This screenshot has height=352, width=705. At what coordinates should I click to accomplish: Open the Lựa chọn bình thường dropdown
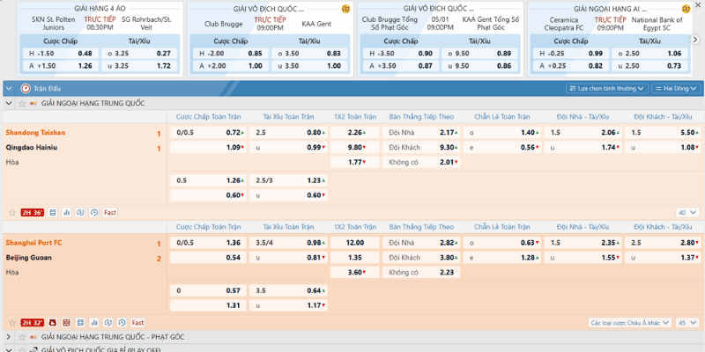(x=606, y=89)
